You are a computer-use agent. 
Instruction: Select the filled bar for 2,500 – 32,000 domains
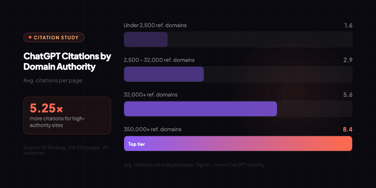pos(164,74)
